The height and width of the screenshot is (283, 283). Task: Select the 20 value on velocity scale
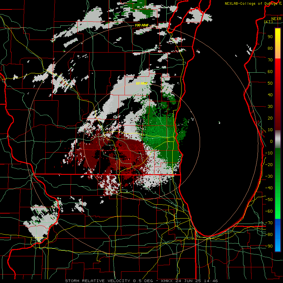click(x=270, y=118)
